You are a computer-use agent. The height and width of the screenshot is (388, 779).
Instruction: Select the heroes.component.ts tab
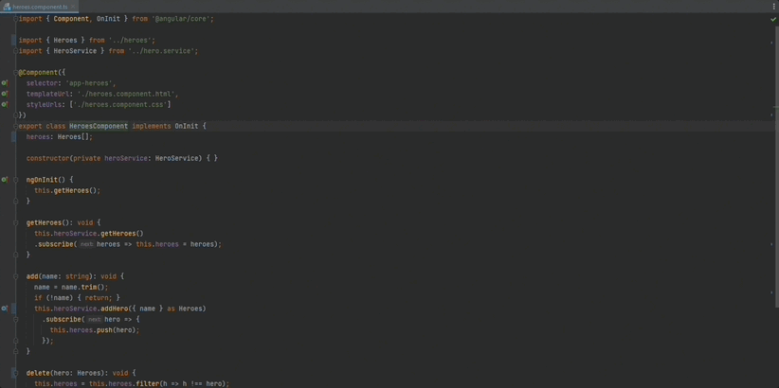tap(39, 7)
